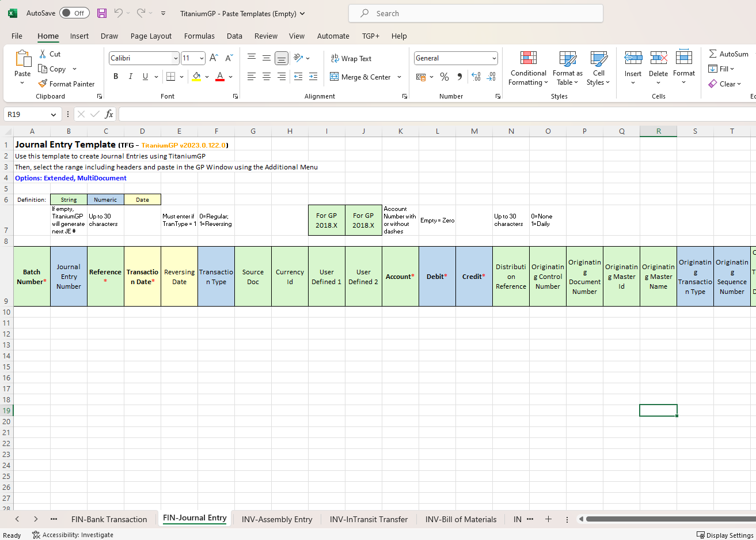The image size is (756, 540).
Task: Select column R header
Action: (x=658, y=131)
